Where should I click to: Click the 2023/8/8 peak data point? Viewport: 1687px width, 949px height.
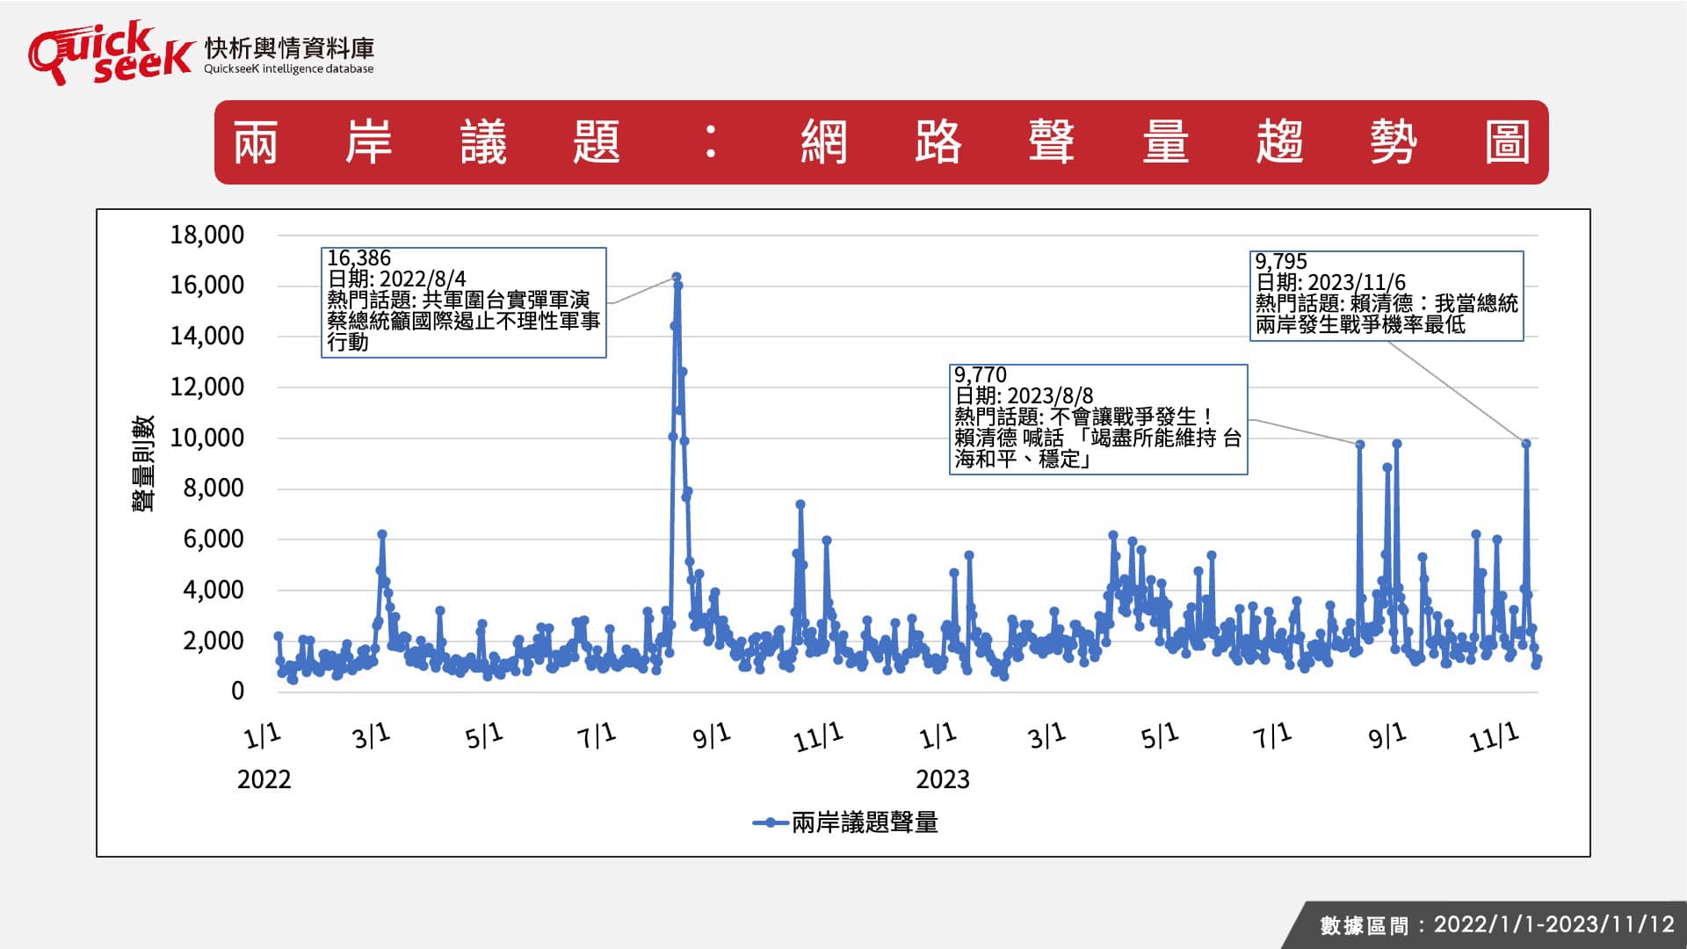coord(1360,445)
